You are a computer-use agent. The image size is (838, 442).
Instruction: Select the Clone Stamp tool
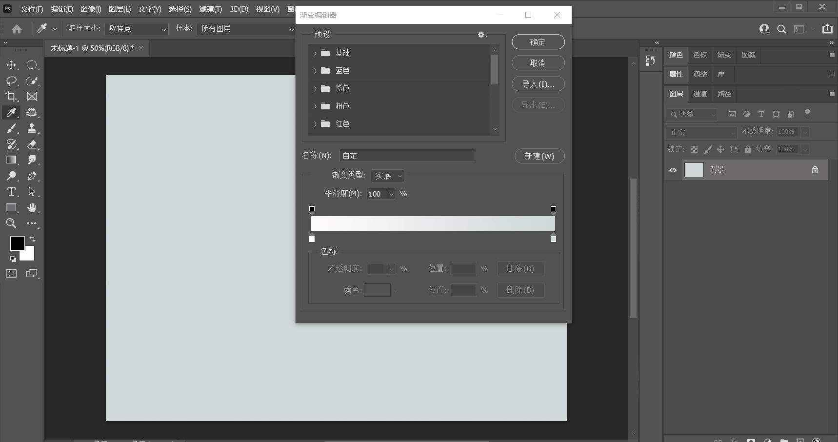point(32,128)
